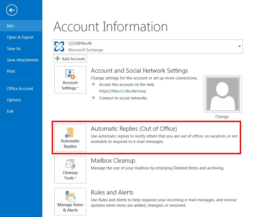This screenshot has height=217, width=254.
Task: Select the Account Settings icon
Action: [x=70, y=75]
